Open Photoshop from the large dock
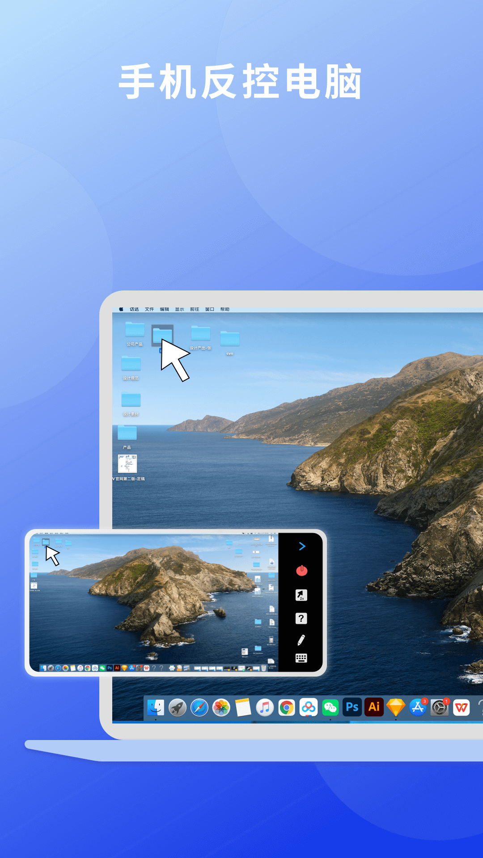 (352, 707)
